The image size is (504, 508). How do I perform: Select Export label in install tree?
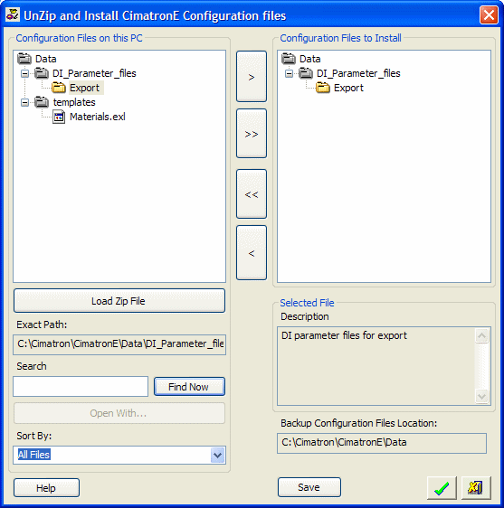click(x=348, y=88)
